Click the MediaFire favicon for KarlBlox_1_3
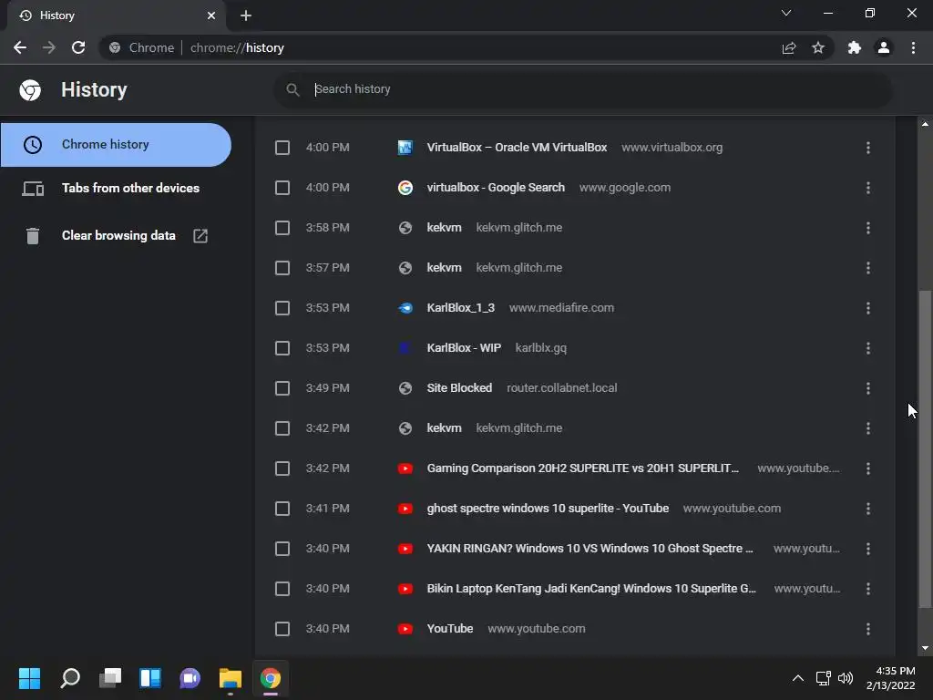This screenshot has height=700, width=933. 405,308
